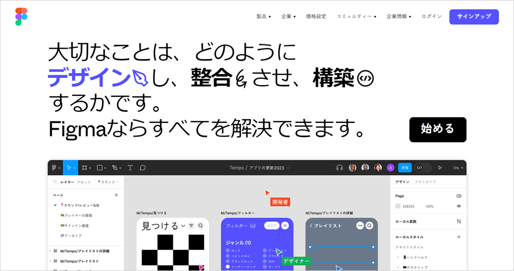Click the three-dots icon in プレイリスト frame

[x=360, y=225]
